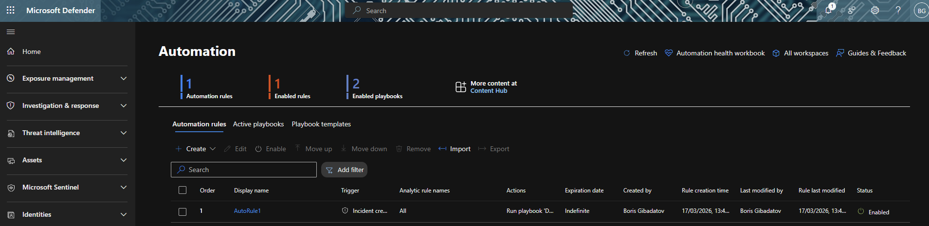Expand Investigation & response chevron
Image resolution: width=929 pixels, height=226 pixels.
point(124,105)
